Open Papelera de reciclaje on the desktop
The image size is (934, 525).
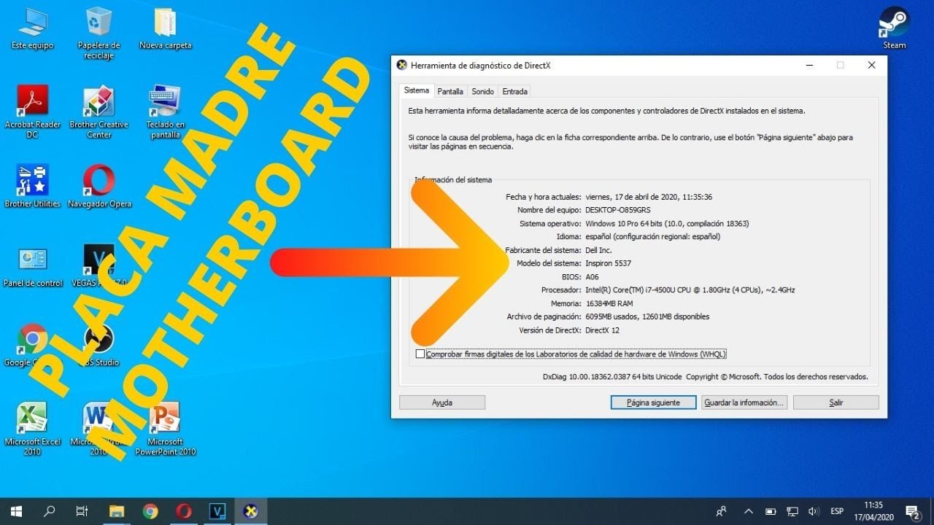click(x=99, y=34)
